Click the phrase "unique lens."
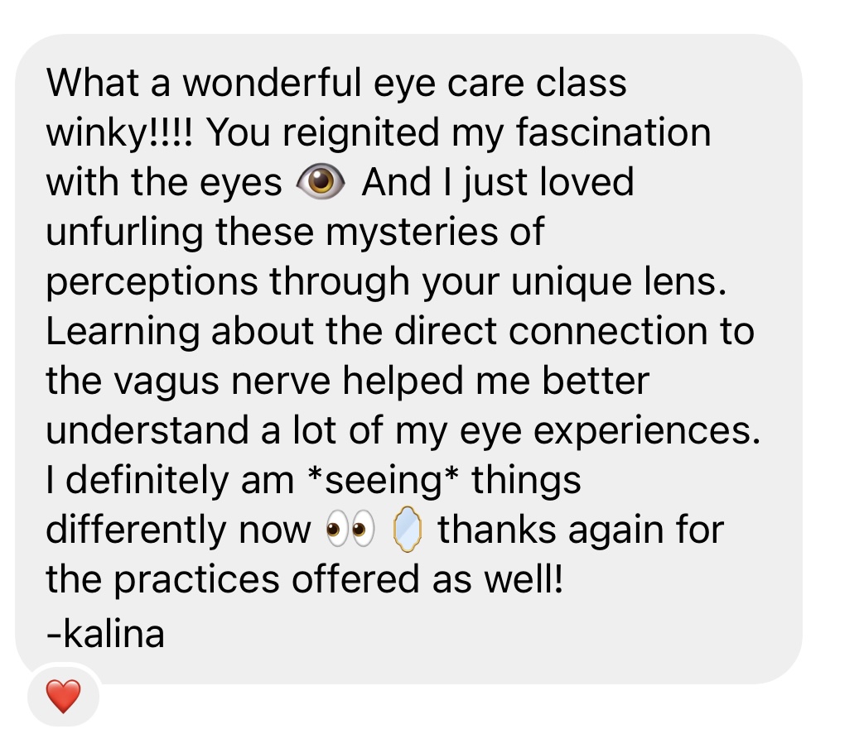Viewport: 864px width, 753px height. [x=619, y=282]
